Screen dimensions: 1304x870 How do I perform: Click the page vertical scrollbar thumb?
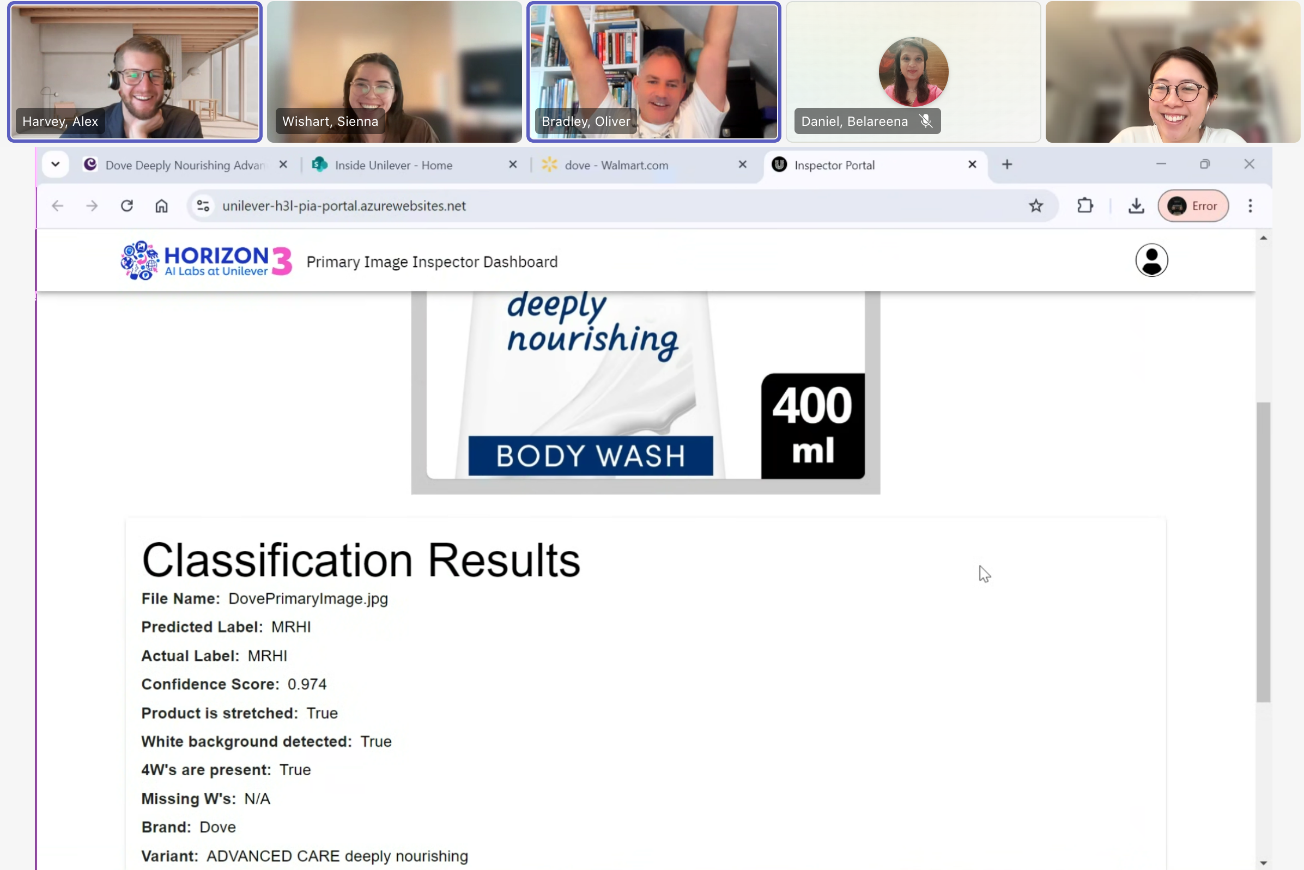pos(1264,552)
